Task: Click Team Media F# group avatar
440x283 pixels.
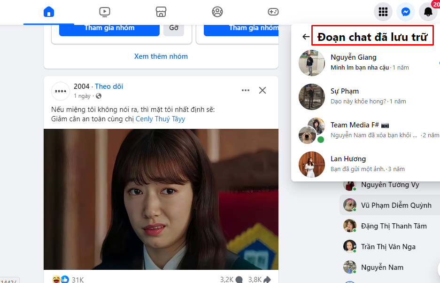Action: (311, 131)
